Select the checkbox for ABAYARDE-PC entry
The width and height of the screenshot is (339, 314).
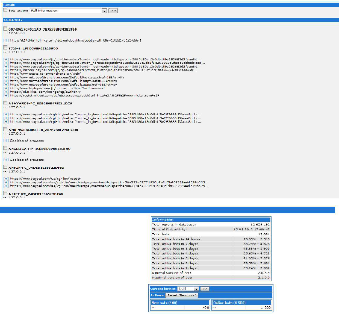[5, 102]
